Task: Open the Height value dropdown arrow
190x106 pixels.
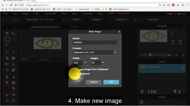Action: [x=103, y=62]
